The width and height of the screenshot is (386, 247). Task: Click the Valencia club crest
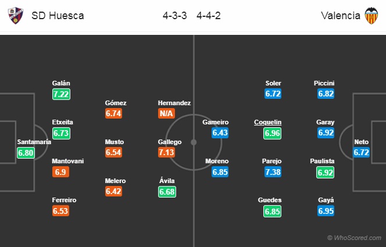point(371,16)
